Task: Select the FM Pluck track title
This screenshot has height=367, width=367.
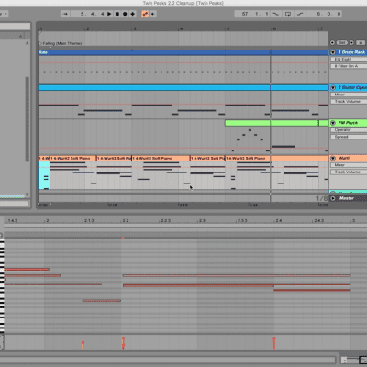Action: (x=348, y=123)
